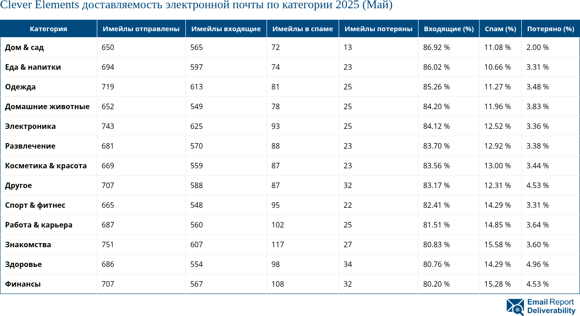The width and height of the screenshot is (580, 316).
Task: Select the Имейлы потеряны column header
Action: pyautogui.click(x=378, y=29)
